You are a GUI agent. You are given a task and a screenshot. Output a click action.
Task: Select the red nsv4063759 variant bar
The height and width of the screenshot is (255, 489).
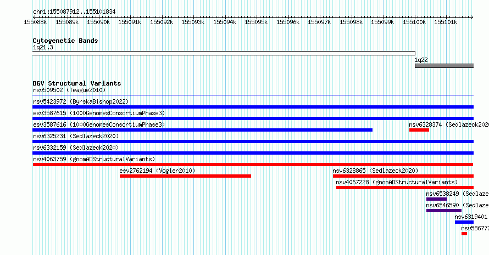[253, 165]
